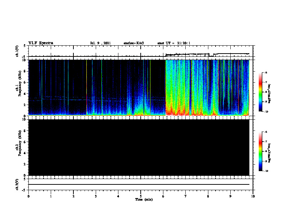Click the "8" tick on the Time axis

tap(208, 196)
